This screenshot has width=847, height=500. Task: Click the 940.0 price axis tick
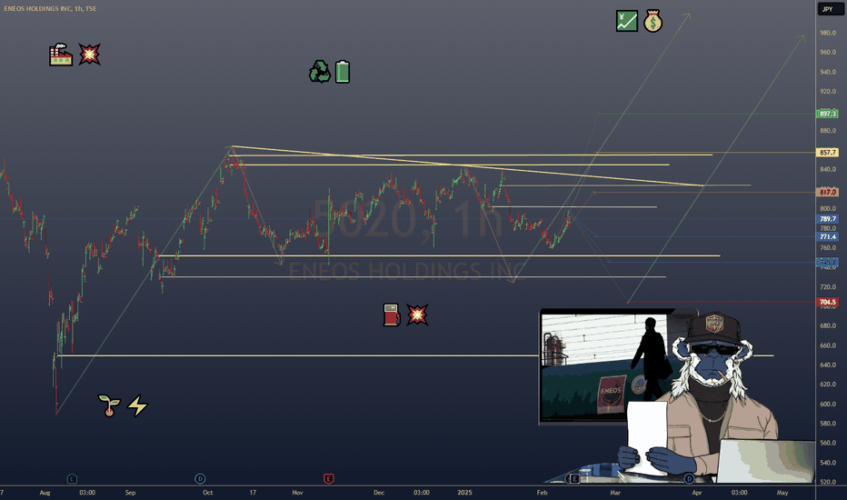pyautogui.click(x=828, y=72)
